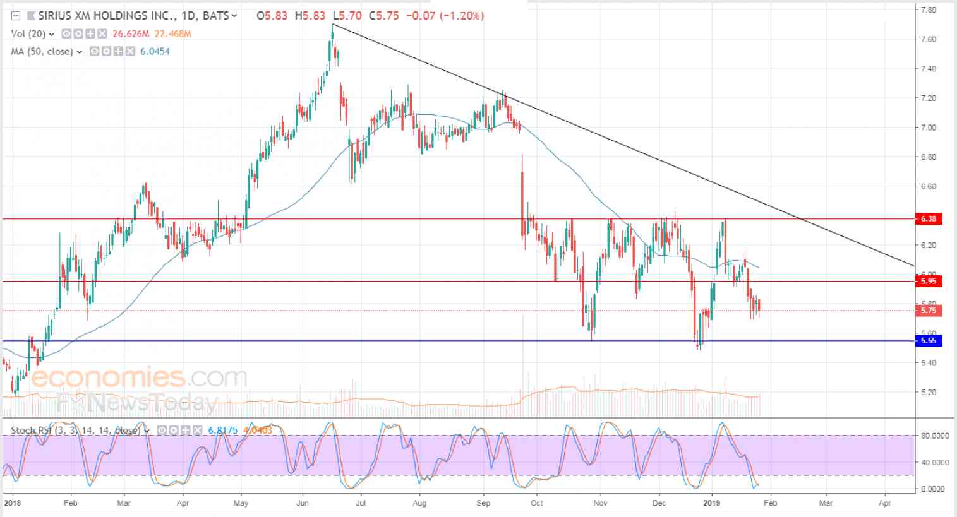Click the 6.80 label on the price axis
The image size is (957, 517).
tap(928, 157)
